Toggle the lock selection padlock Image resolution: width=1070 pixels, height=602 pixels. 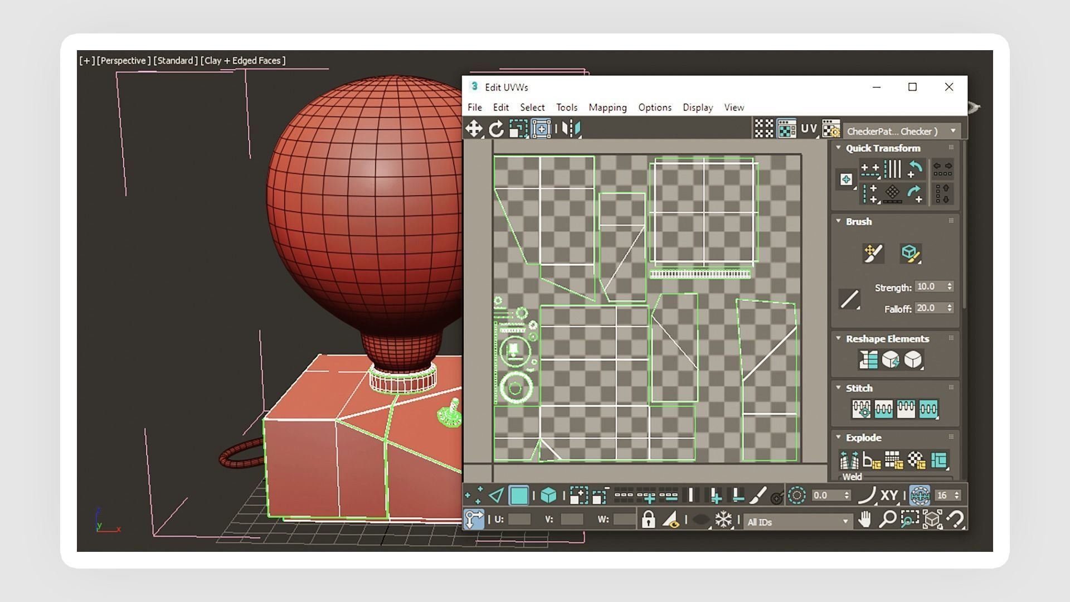point(648,521)
